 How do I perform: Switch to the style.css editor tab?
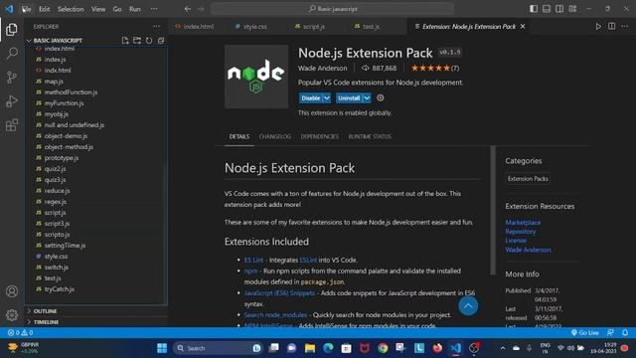click(255, 27)
